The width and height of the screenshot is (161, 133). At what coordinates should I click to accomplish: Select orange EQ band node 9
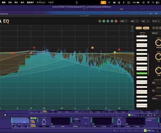point(115,52)
